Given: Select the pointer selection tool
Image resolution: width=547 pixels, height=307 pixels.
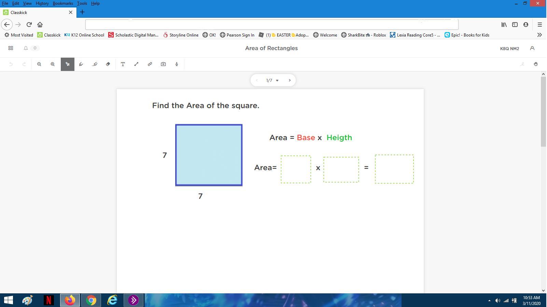Looking at the screenshot, I should tap(68, 64).
